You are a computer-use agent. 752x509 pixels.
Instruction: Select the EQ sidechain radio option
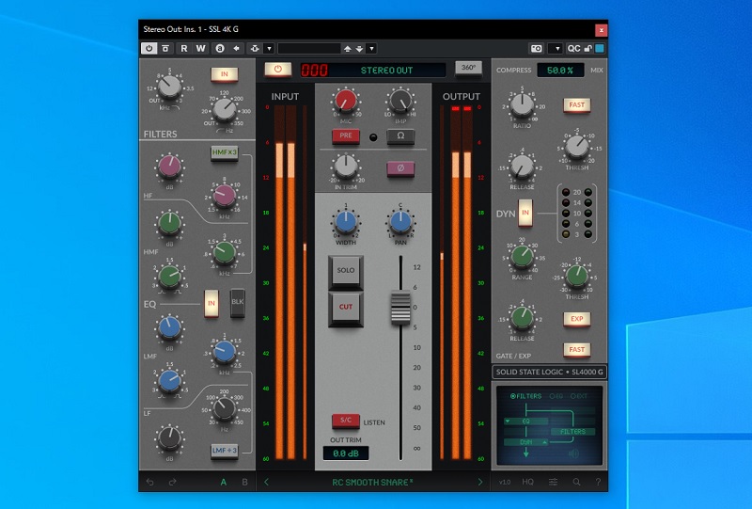tap(556, 396)
